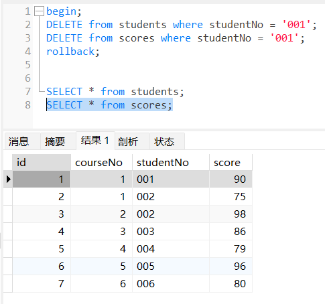Screen dimensions: 325x304
Task: Open the 剖析 tab
Action: (x=132, y=141)
